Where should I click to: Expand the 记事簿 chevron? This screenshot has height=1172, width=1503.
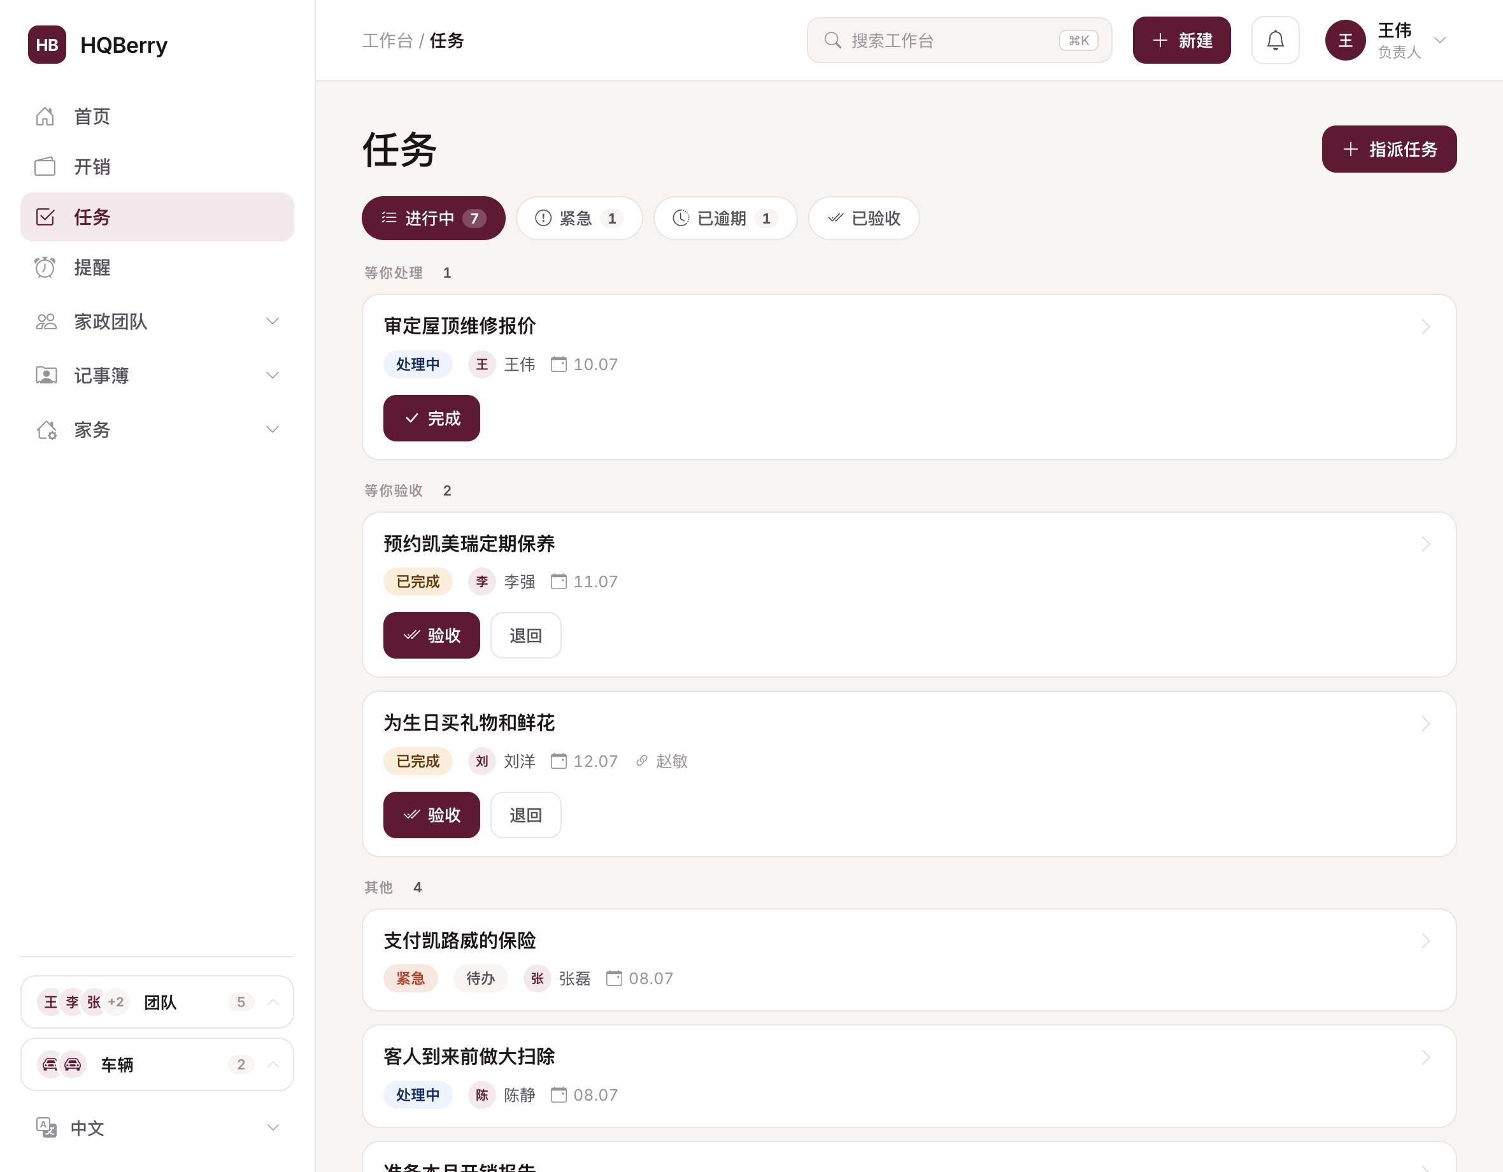(x=273, y=375)
